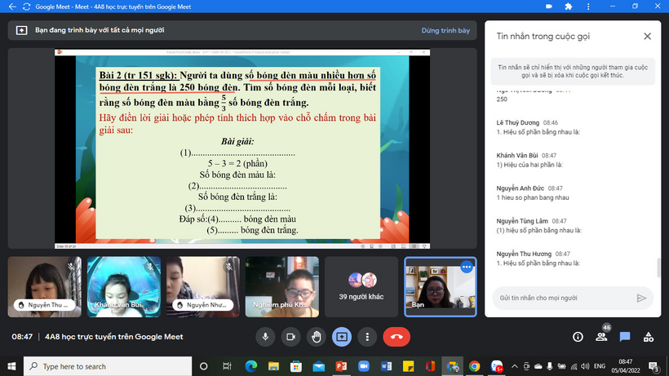Image resolution: width=669 pixels, height=376 pixels.
Task: Click the present screen button
Action: pos(341,336)
